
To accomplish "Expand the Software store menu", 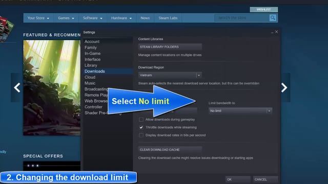I will pos(93,18).
